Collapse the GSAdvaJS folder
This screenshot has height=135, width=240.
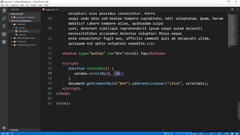click(x=12, y=24)
